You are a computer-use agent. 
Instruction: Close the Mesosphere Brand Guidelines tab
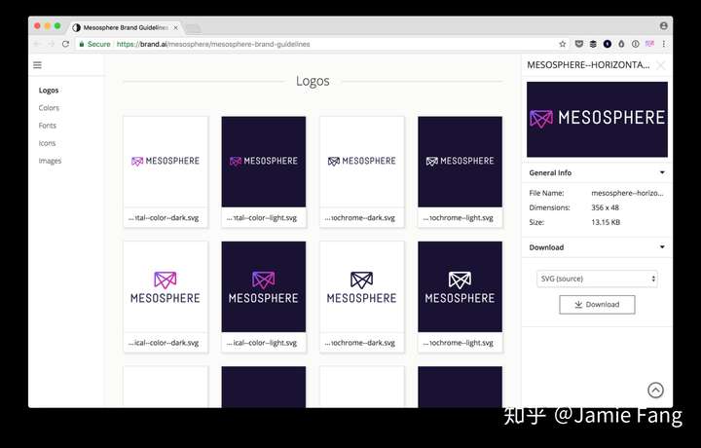175,27
